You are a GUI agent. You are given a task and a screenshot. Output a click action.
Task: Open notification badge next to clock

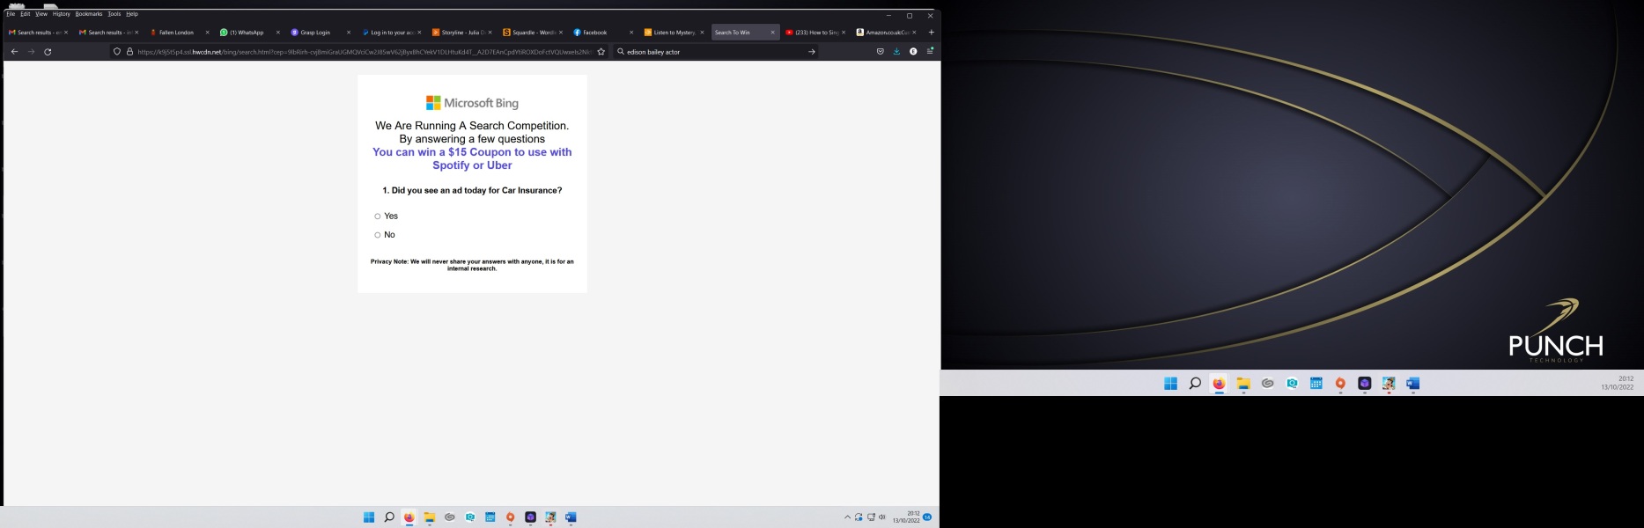[x=927, y=517]
